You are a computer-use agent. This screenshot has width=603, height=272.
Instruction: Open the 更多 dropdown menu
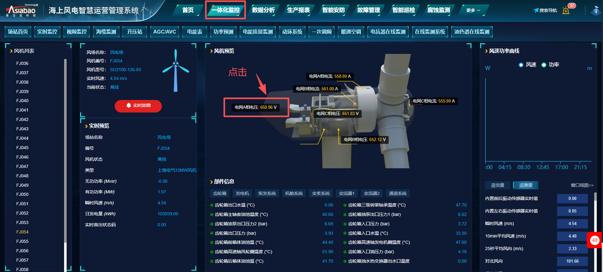click(473, 10)
